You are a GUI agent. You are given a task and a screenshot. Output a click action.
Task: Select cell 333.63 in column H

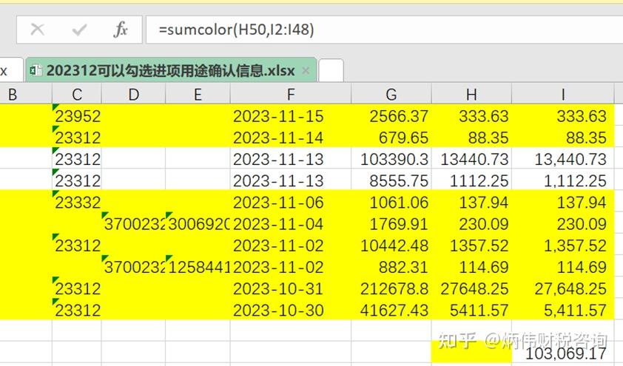tap(471, 115)
